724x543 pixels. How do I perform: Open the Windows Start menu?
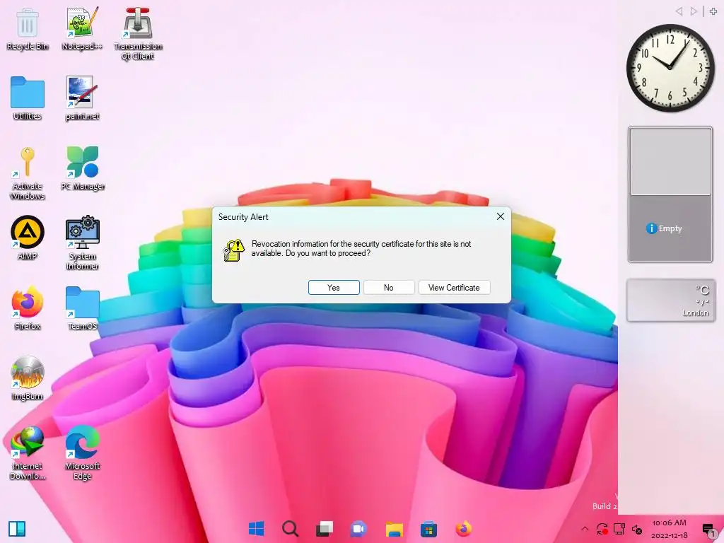point(256,528)
